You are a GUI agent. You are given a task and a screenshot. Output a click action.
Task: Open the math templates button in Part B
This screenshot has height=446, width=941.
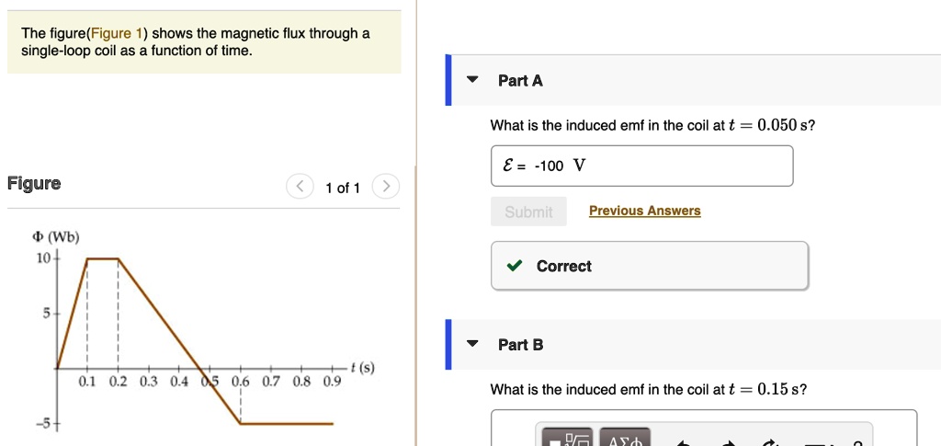[567, 440]
